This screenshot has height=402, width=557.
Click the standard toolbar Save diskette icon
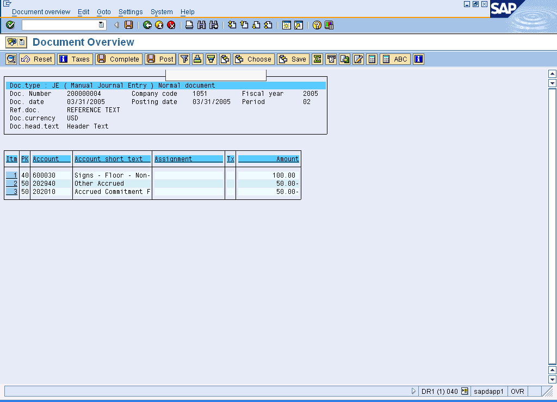(128, 25)
